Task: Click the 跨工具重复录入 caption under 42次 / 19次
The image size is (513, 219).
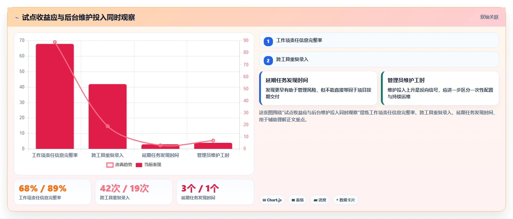Action: point(115,198)
